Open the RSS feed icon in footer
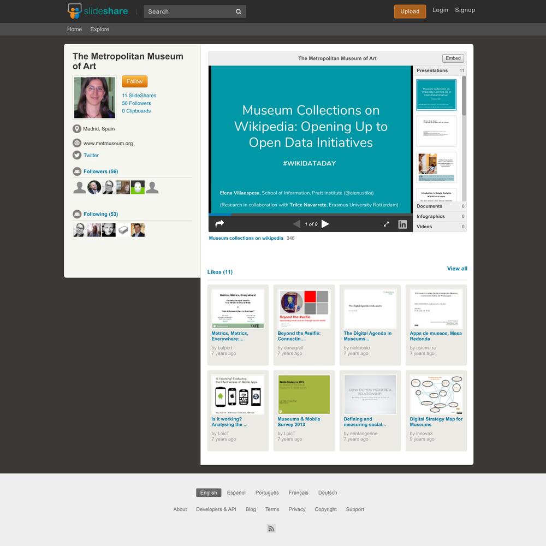 coord(271,529)
